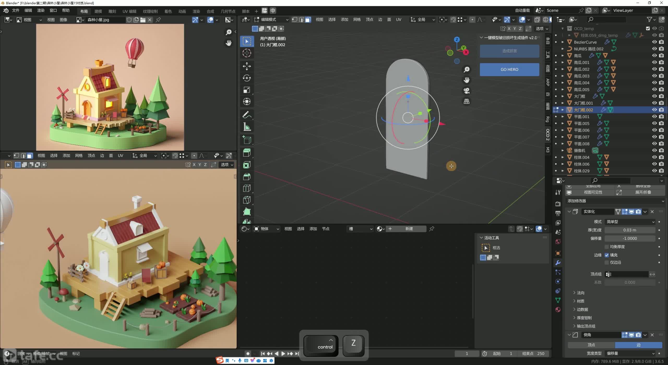Disable render for 摄像机 camera icon
Image resolution: width=668 pixels, height=365 pixels.
tap(661, 150)
